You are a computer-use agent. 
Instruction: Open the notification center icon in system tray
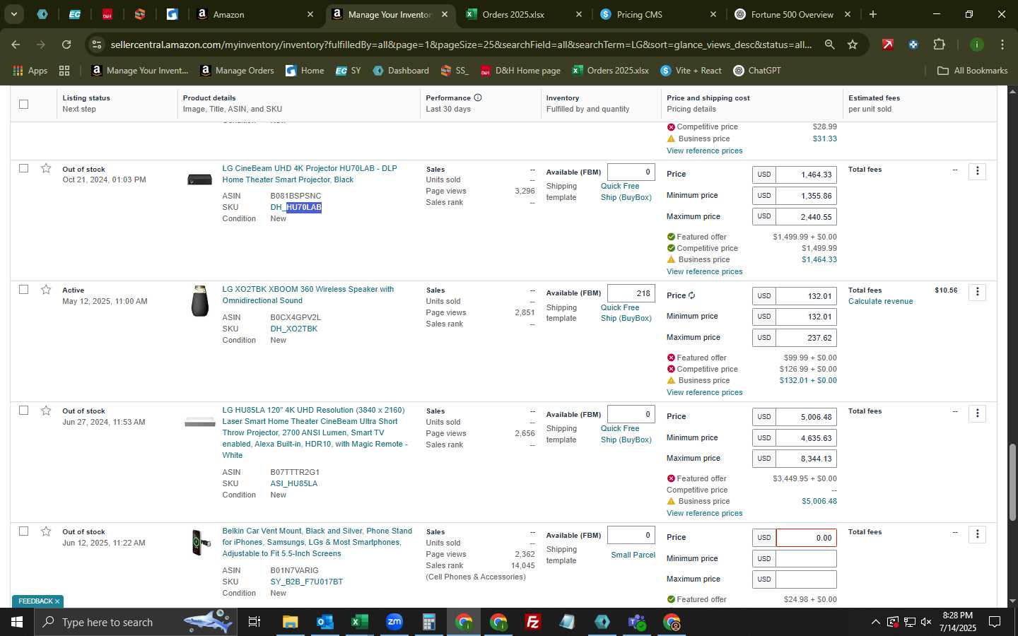tap(995, 622)
